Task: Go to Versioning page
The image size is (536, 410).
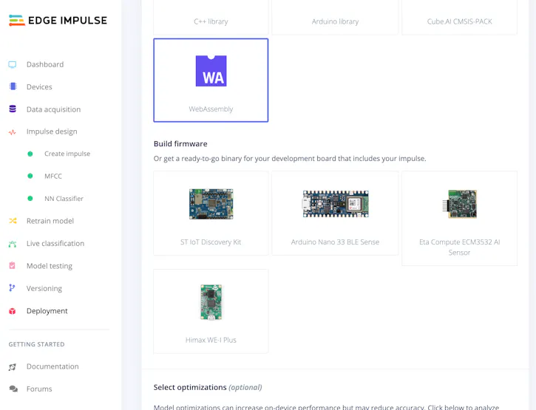Action: [44, 288]
